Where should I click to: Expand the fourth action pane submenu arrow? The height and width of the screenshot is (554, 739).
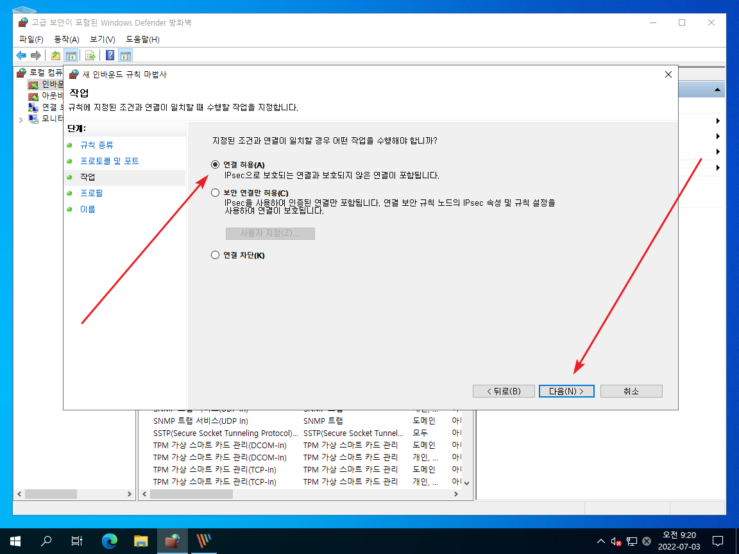(718, 168)
